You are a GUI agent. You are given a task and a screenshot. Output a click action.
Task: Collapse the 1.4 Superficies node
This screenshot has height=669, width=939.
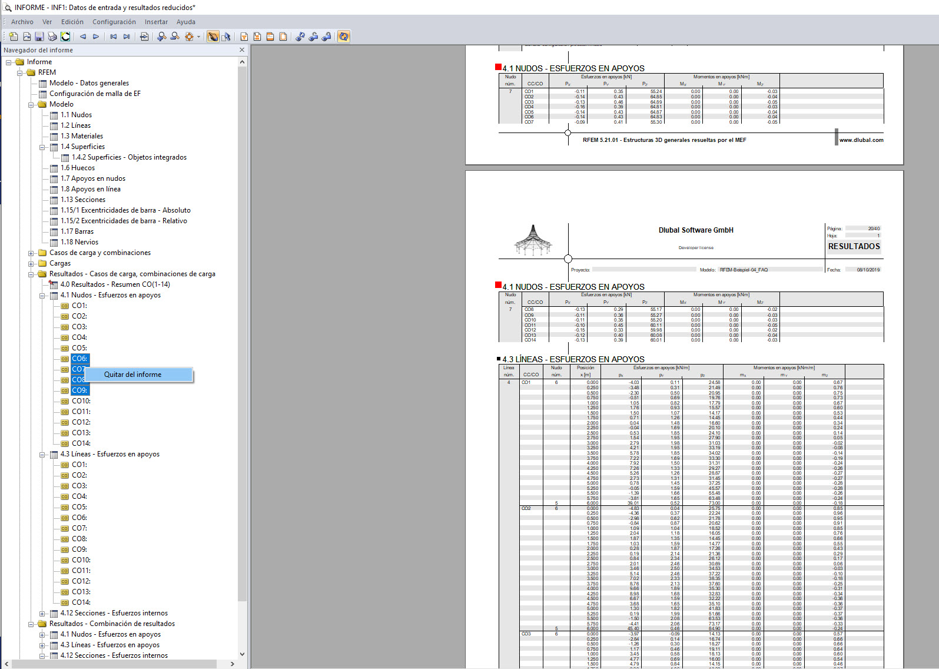click(x=42, y=147)
